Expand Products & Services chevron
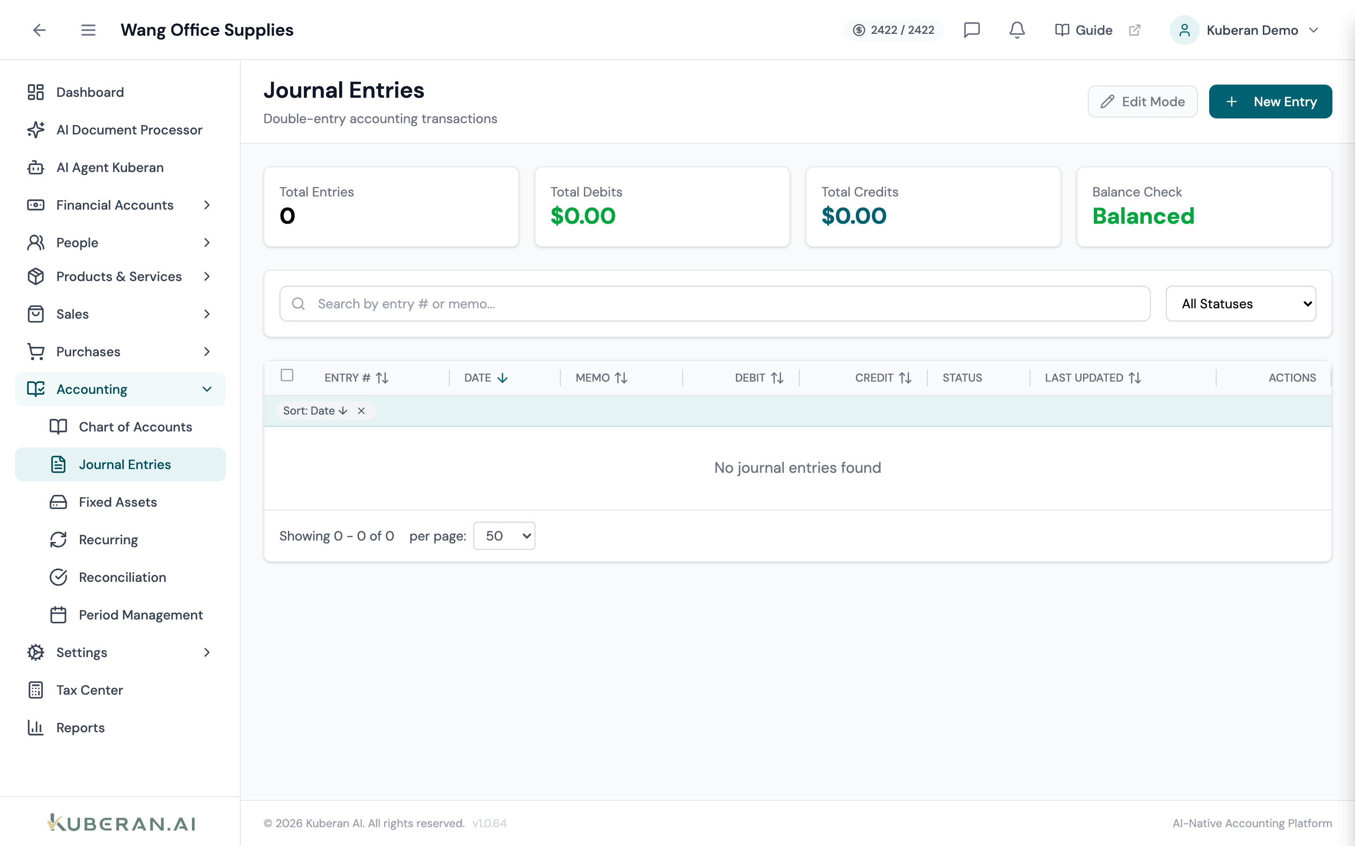Viewport: 1355px width, 846px height. pos(207,276)
